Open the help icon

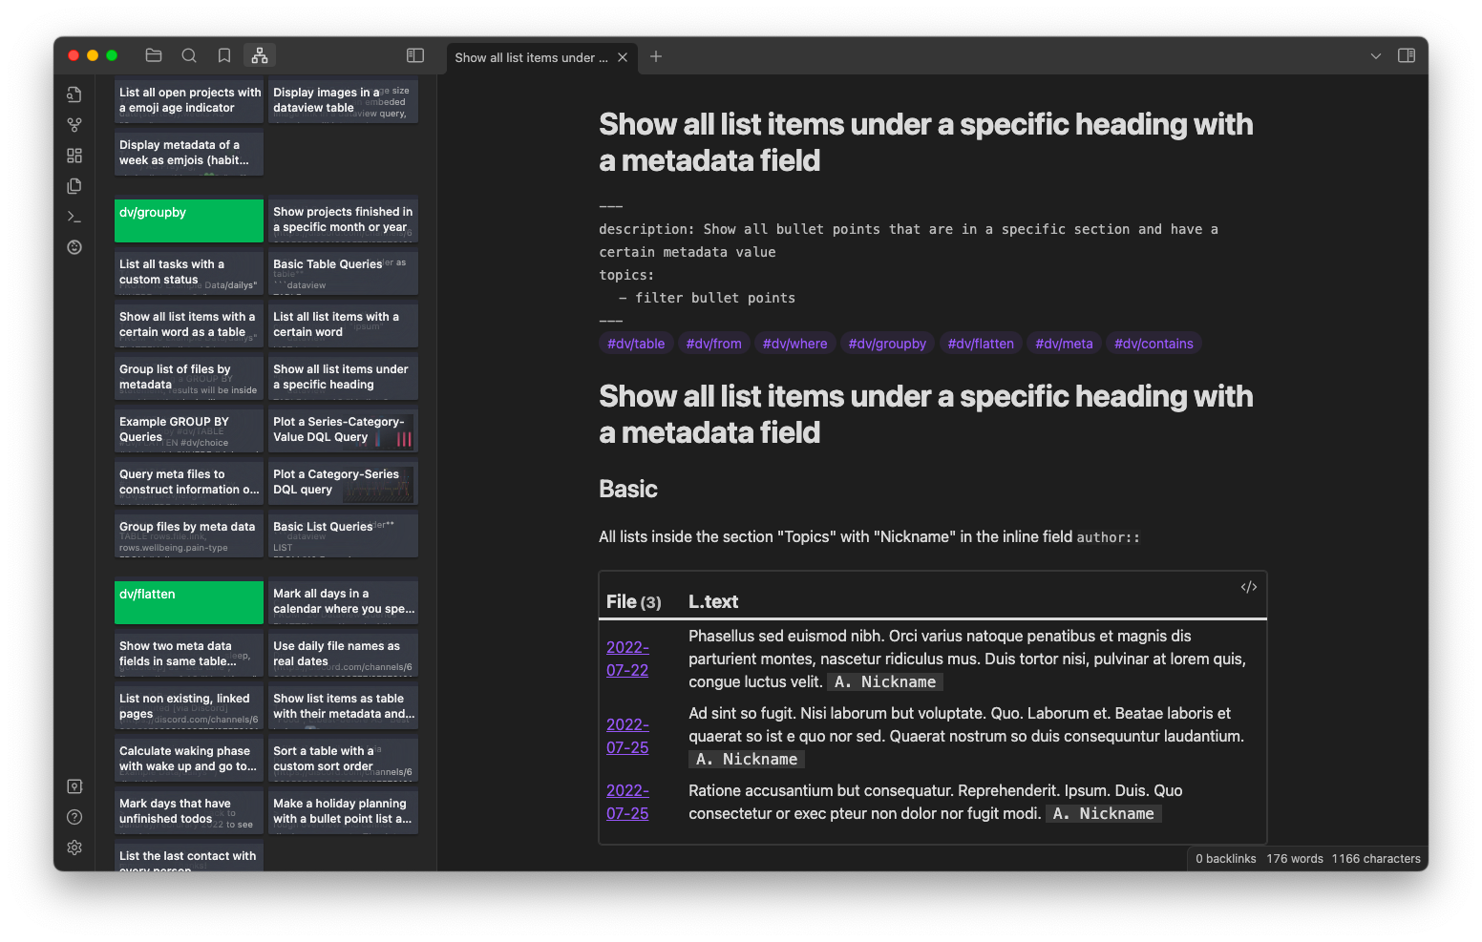(74, 817)
